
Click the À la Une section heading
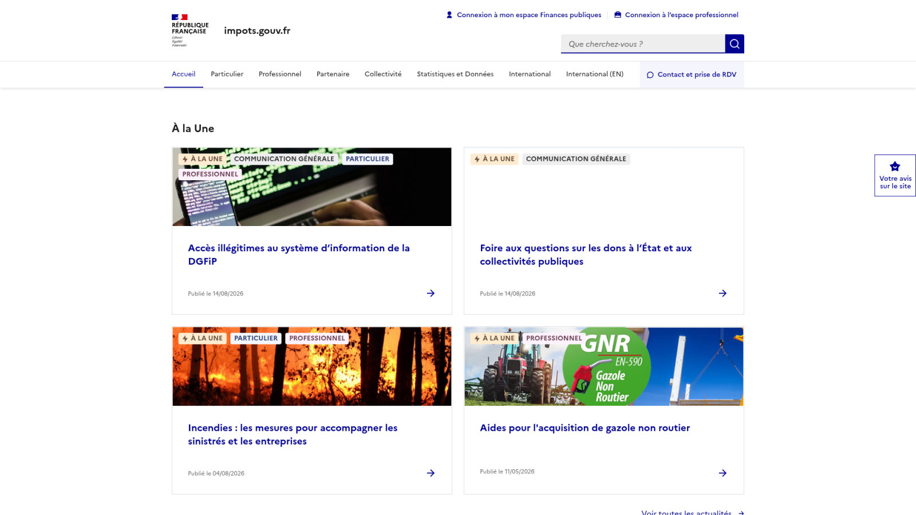193,129
